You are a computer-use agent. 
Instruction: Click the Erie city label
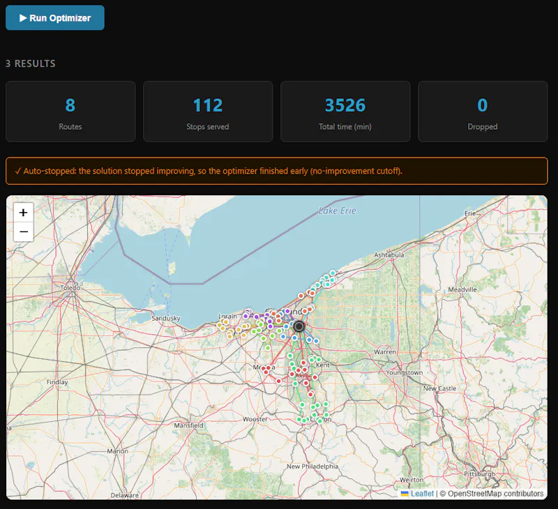click(469, 213)
